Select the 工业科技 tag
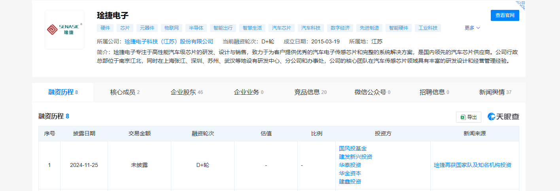Image resolution: width=560 pixels, height=191 pixels. pyautogui.click(x=428, y=28)
